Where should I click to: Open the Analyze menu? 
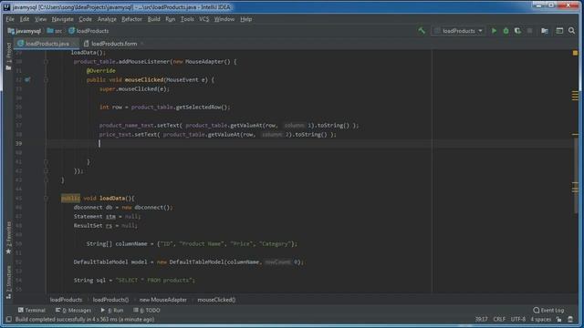click(x=107, y=19)
